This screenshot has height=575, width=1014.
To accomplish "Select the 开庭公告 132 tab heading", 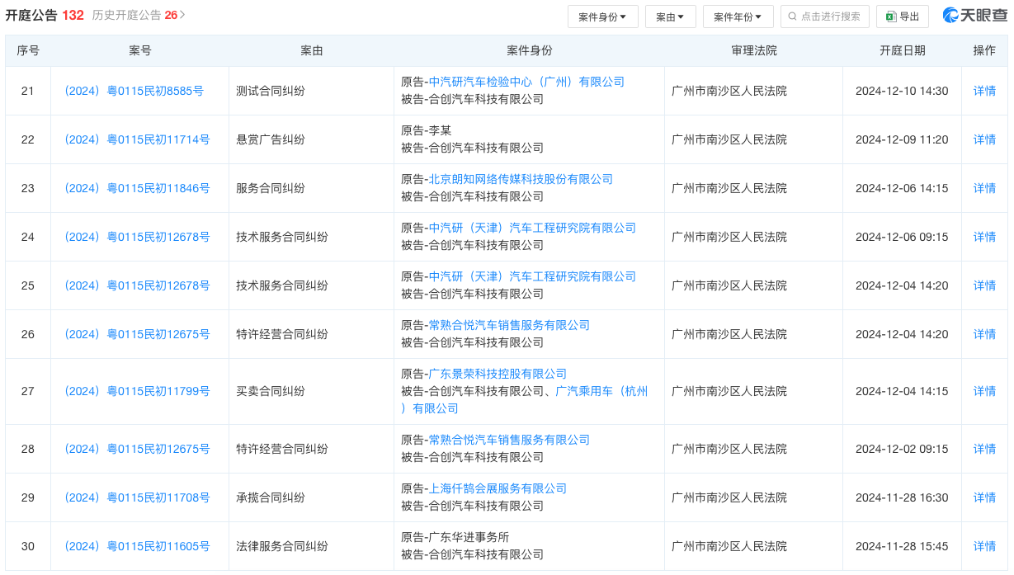I will 45,15.
